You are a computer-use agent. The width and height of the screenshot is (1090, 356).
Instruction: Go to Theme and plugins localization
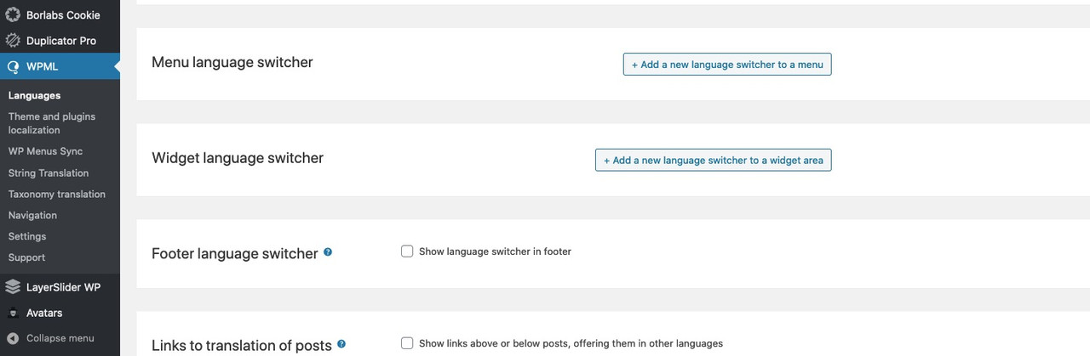52,123
